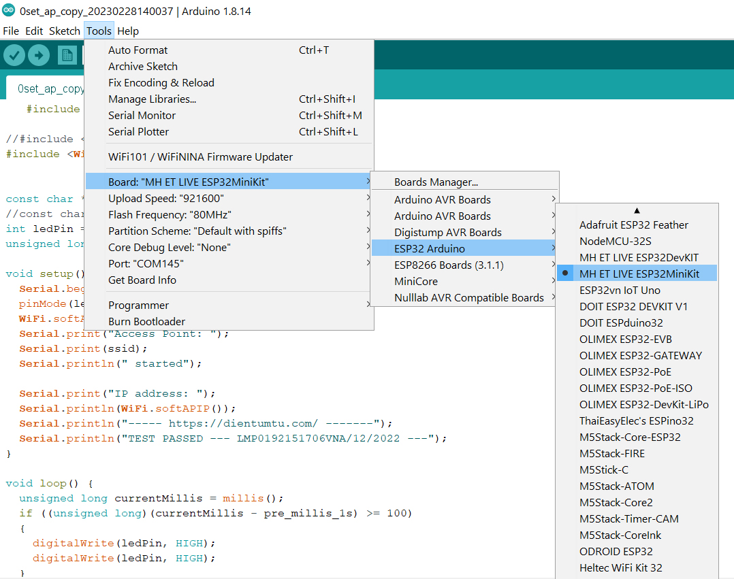
Task: Expand Nulllab AVR Compatible Boards submenu
Action: 464,298
